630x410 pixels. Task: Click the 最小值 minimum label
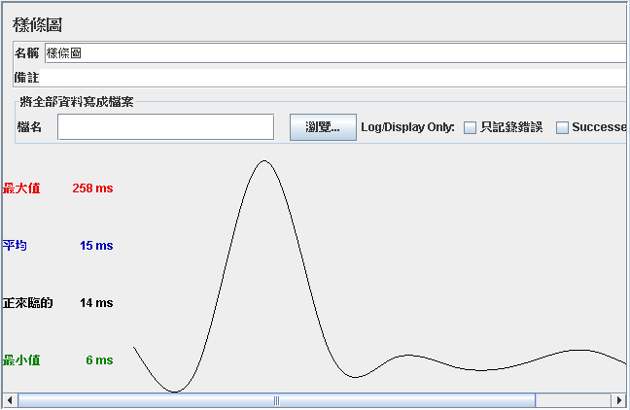(x=21, y=360)
